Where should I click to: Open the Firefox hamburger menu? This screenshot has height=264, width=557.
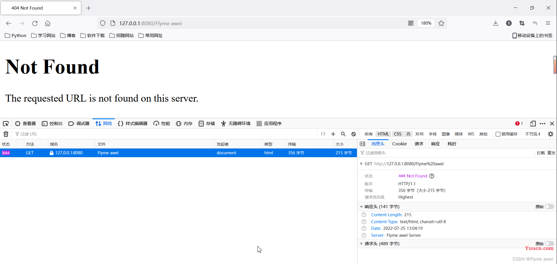coord(548,23)
